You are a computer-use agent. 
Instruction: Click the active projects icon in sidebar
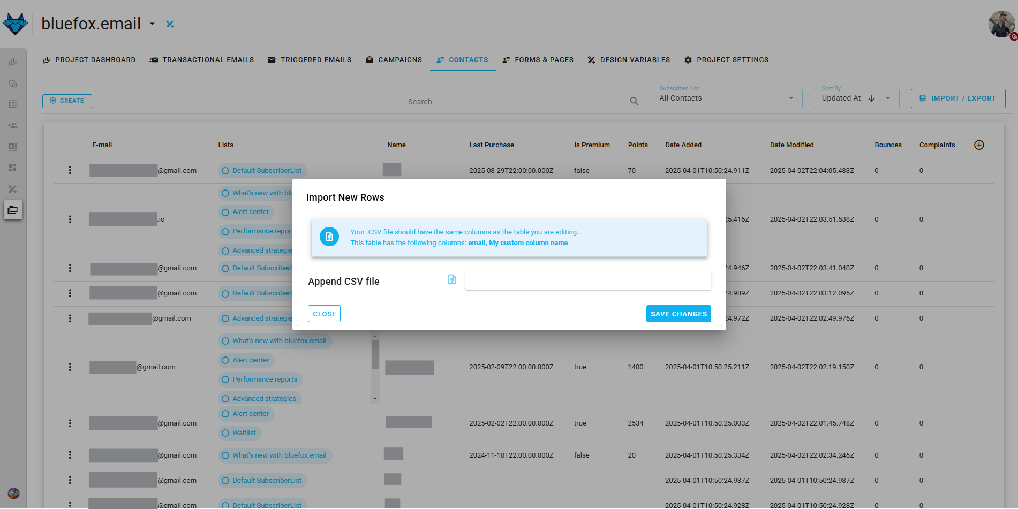pos(13,210)
